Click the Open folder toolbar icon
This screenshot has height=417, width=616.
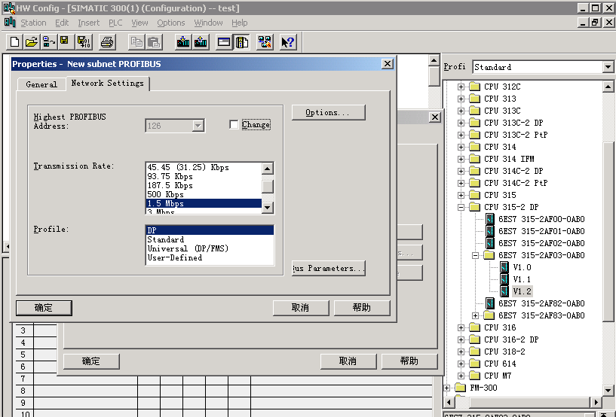point(32,41)
